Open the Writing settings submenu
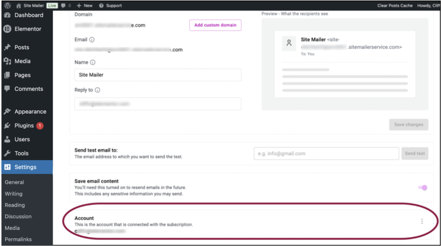Image resolution: width=441 pixels, height=246 pixels. coord(13,194)
